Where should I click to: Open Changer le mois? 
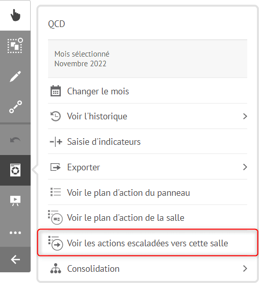[x=148, y=91]
